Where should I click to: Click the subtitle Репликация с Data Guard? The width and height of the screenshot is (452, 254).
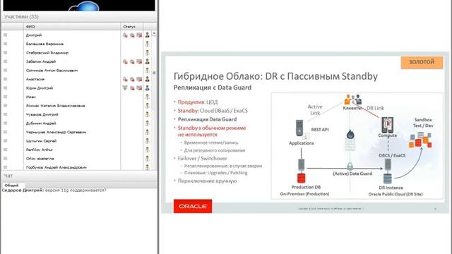[213, 87]
